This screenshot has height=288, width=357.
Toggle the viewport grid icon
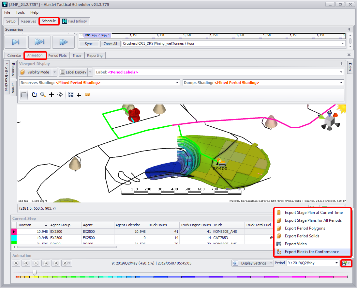[x=79, y=95]
